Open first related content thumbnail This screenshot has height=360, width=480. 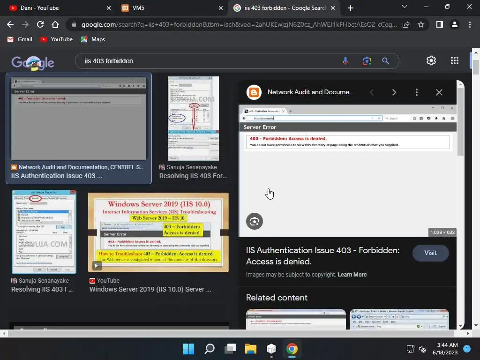pyautogui.click(x=296, y=319)
